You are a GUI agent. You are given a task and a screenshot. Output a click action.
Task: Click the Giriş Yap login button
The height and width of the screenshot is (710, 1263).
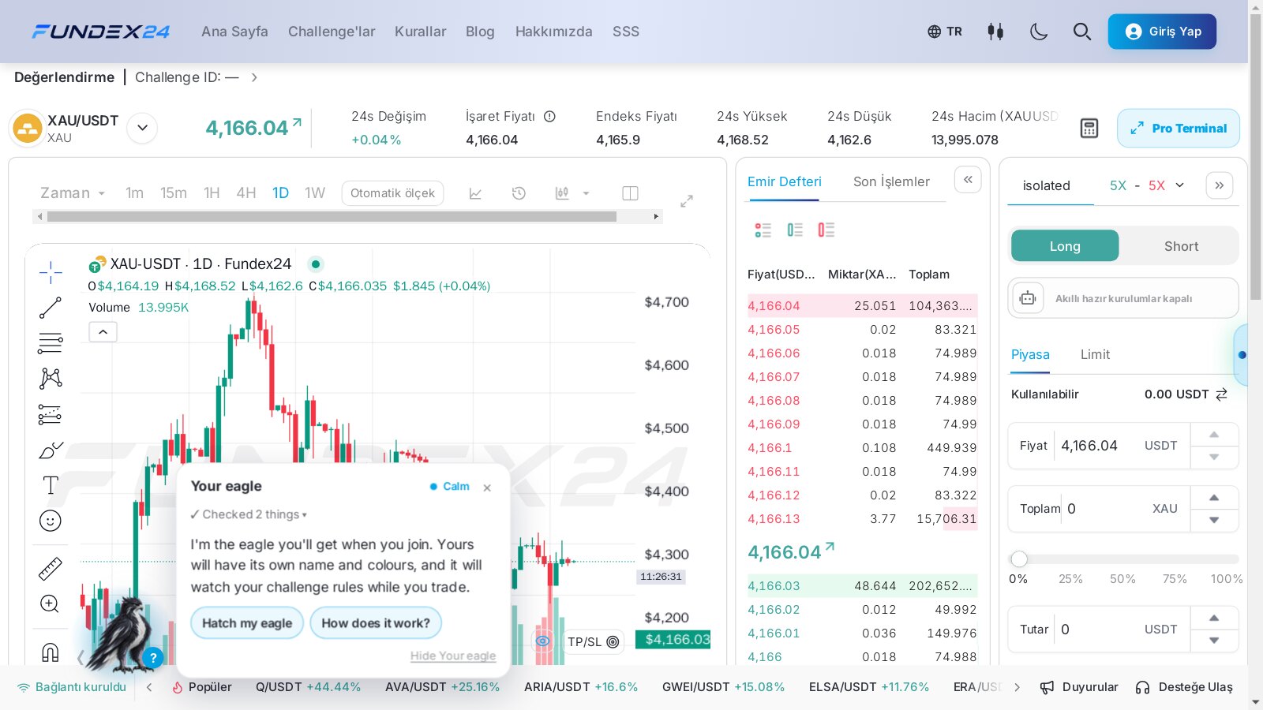pyautogui.click(x=1162, y=32)
